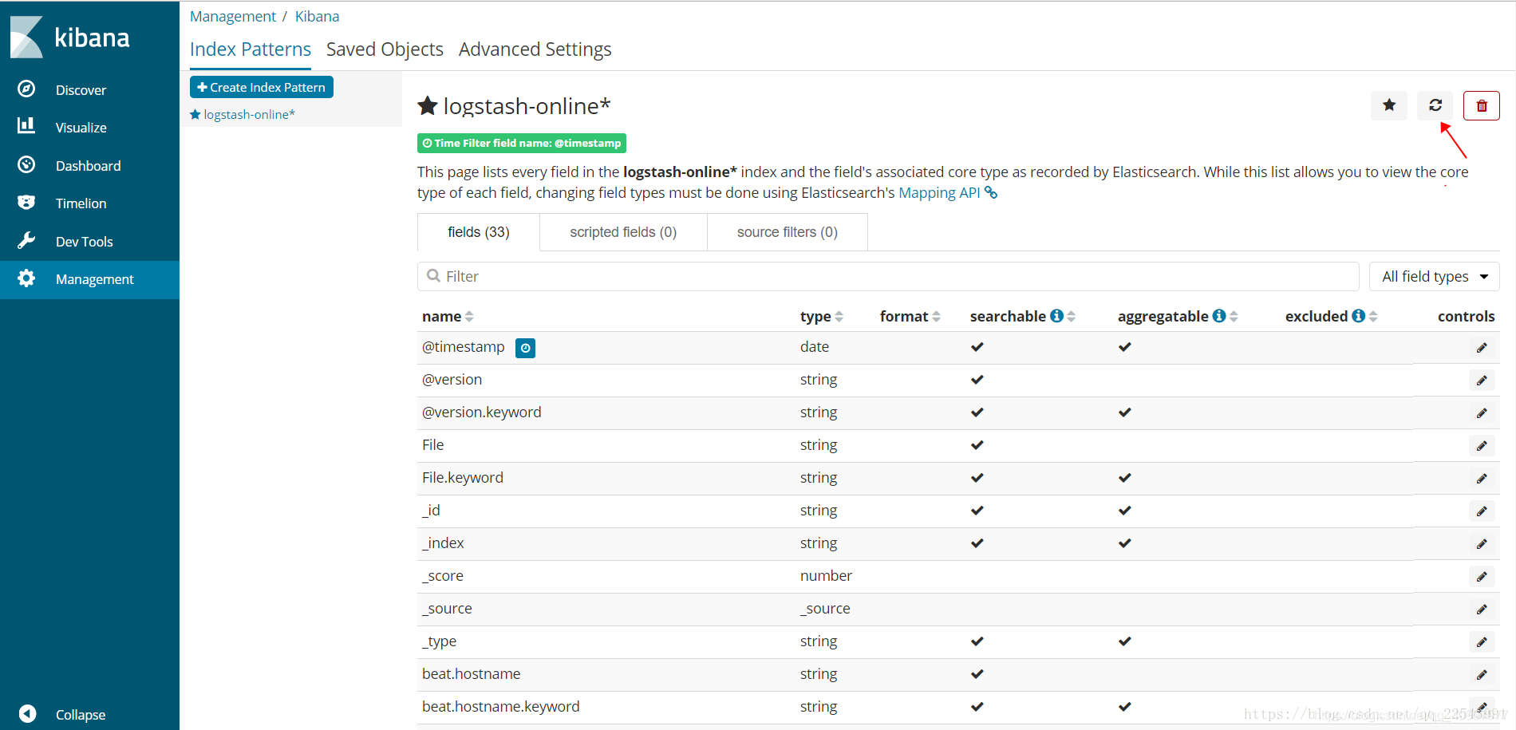The image size is (1516, 730).
Task: Open the Dashboard gauge icon
Action: [x=26, y=165]
